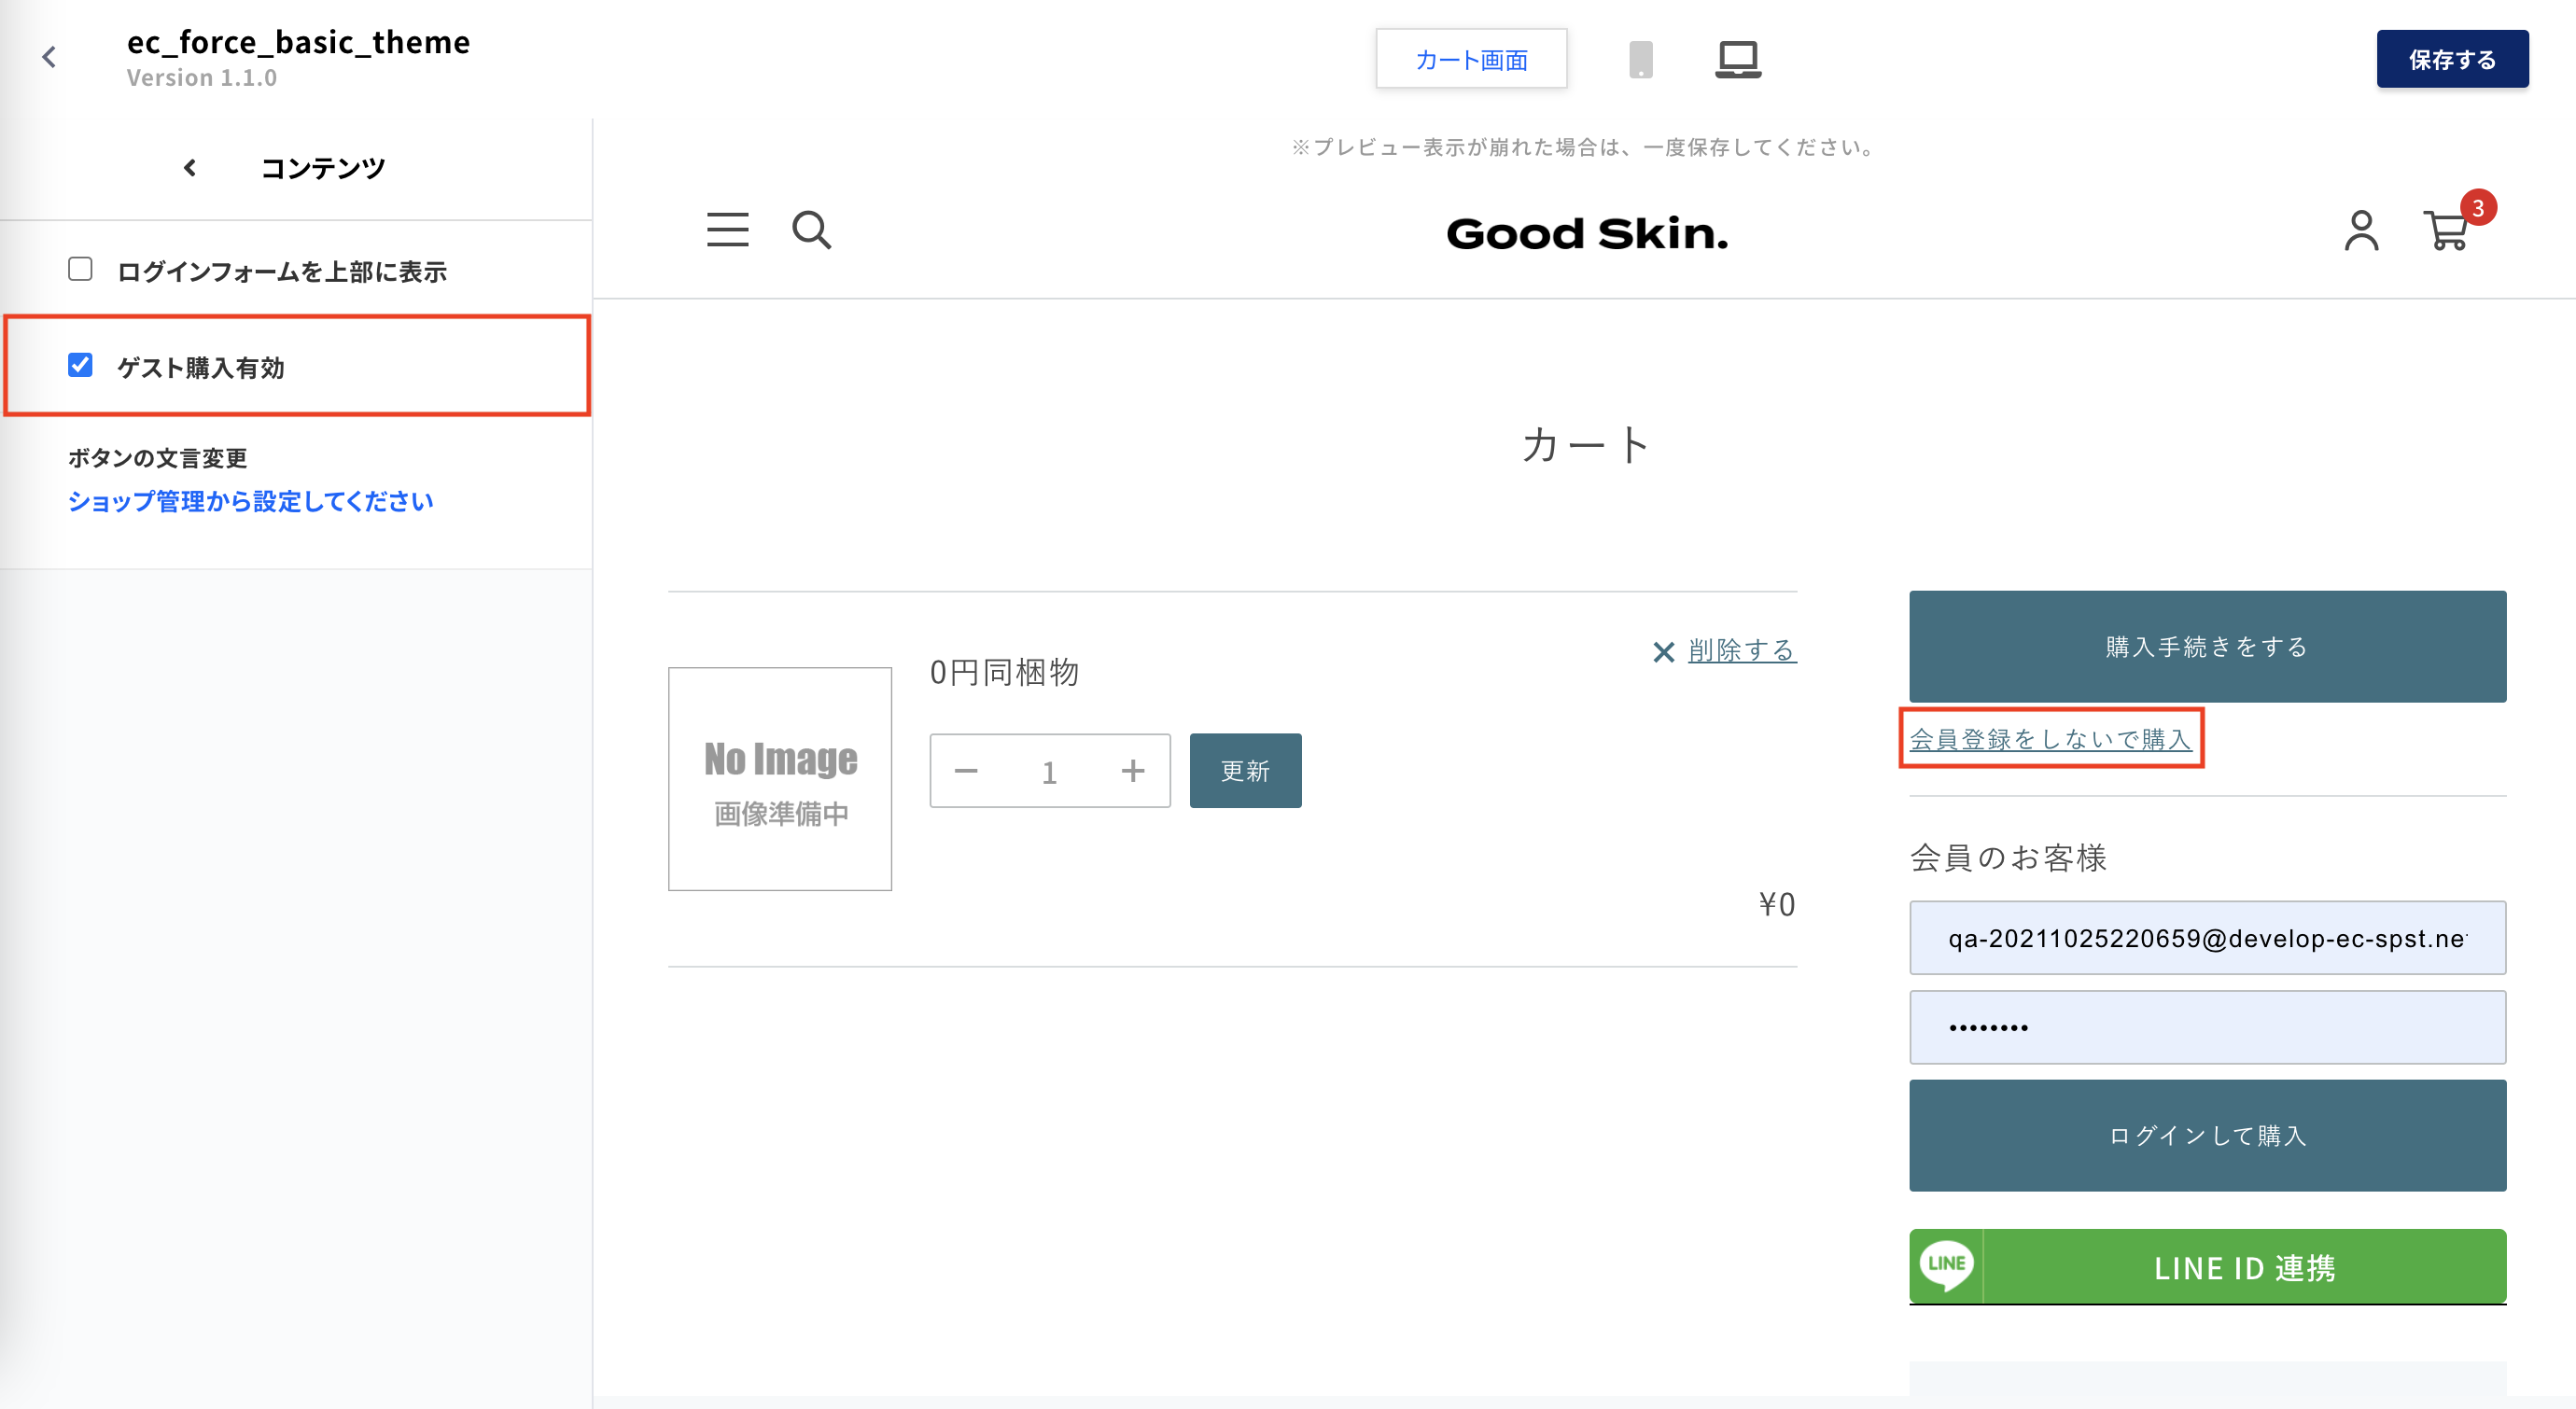Increase item quantity with plus button
Screen dimensions: 2576x1409
[x=1133, y=771]
